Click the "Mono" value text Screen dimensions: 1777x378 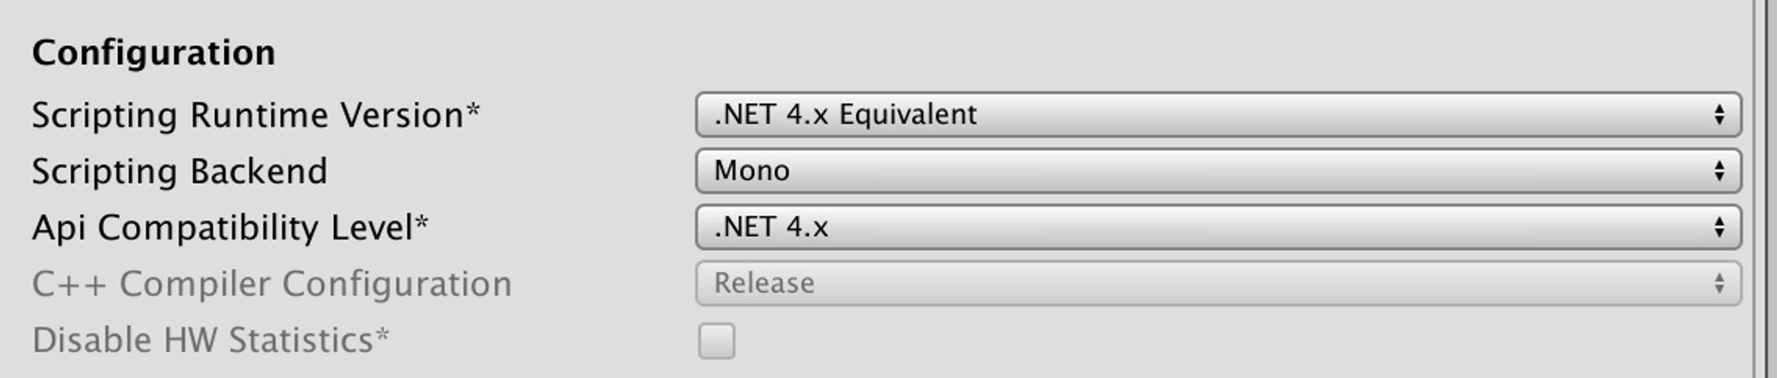tap(752, 171)
